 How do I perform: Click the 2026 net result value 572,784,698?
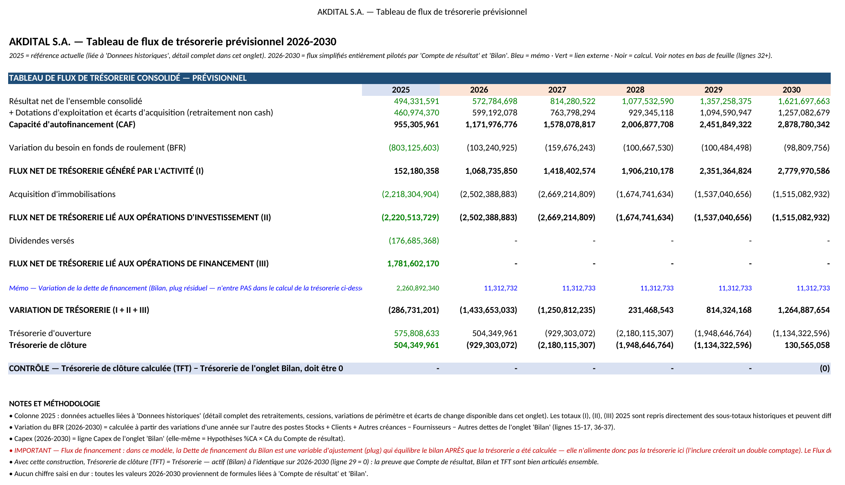pos(494,101)
